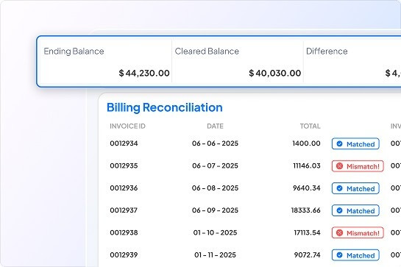Click the Matched badge for invoice 0012937
This screenshot has width=401, height=267.
pyautogui.click(x=355, y=210)
